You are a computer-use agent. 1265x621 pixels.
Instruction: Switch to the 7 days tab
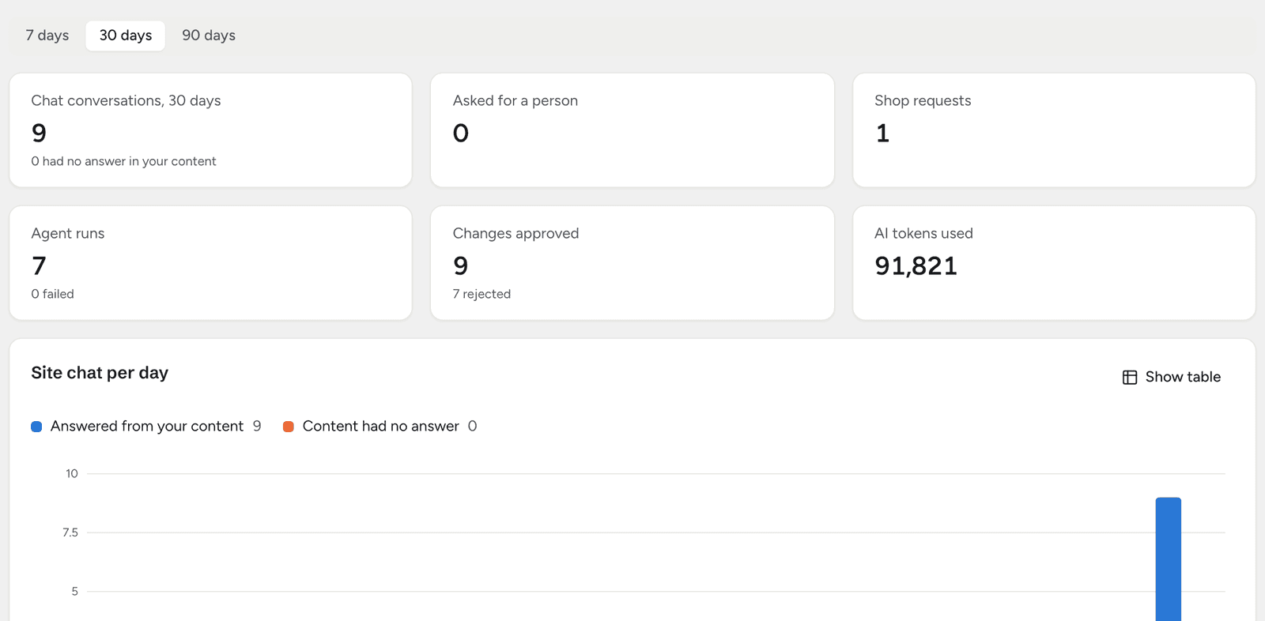pos(47,36)
